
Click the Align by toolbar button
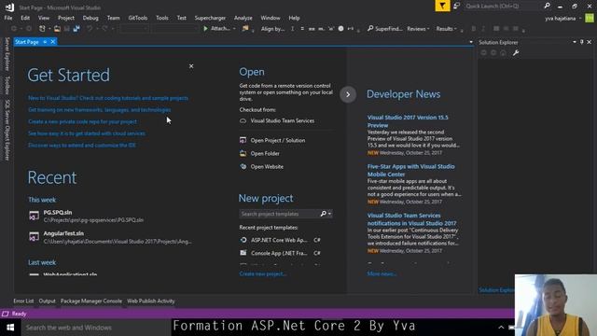273,29
